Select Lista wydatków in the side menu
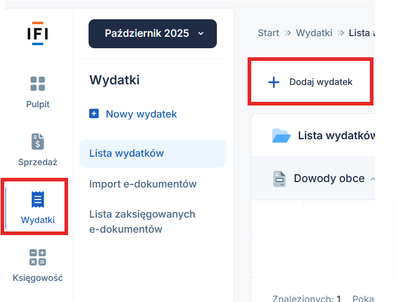This screenshot has width=397, height=302. (127, 154)
